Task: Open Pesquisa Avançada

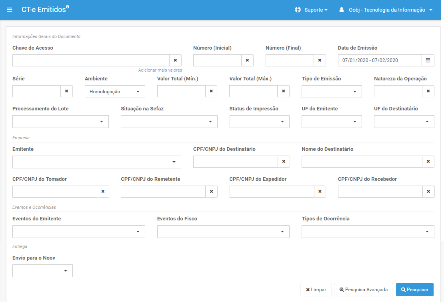Action: coord(364,290)
